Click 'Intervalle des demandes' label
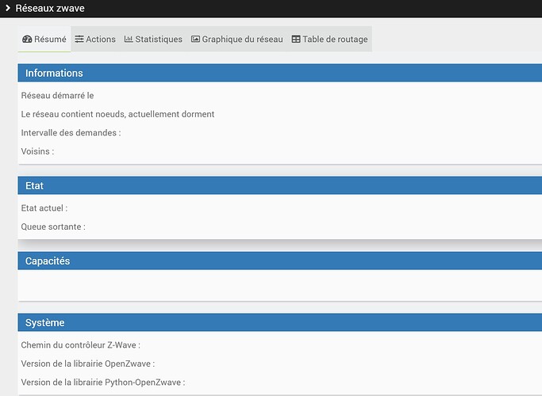Viewport: 542px width, 396px height. [71, 133]
